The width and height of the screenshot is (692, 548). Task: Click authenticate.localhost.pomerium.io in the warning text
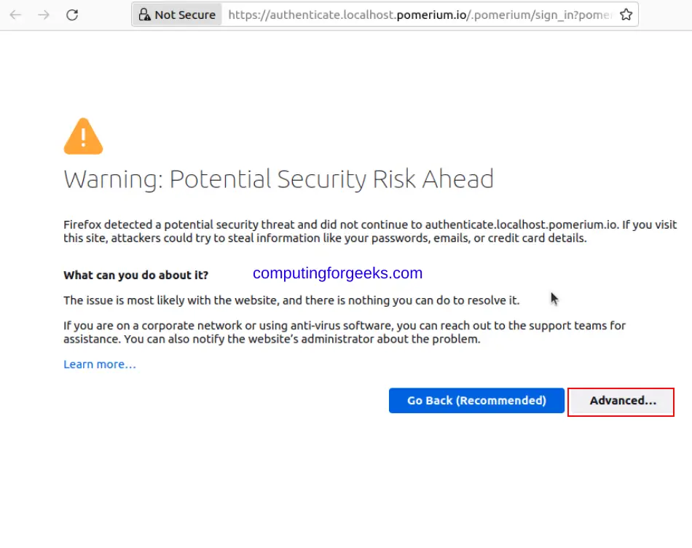tap(522, 224)
